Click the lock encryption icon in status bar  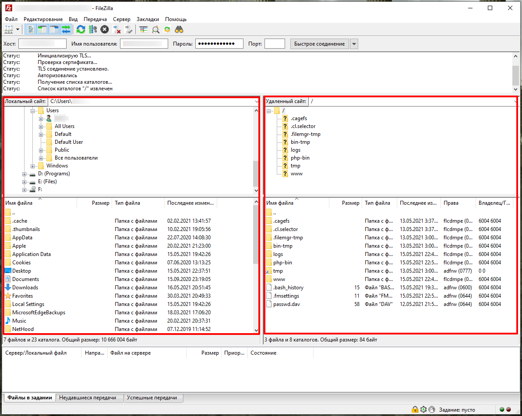click(415, 409)
